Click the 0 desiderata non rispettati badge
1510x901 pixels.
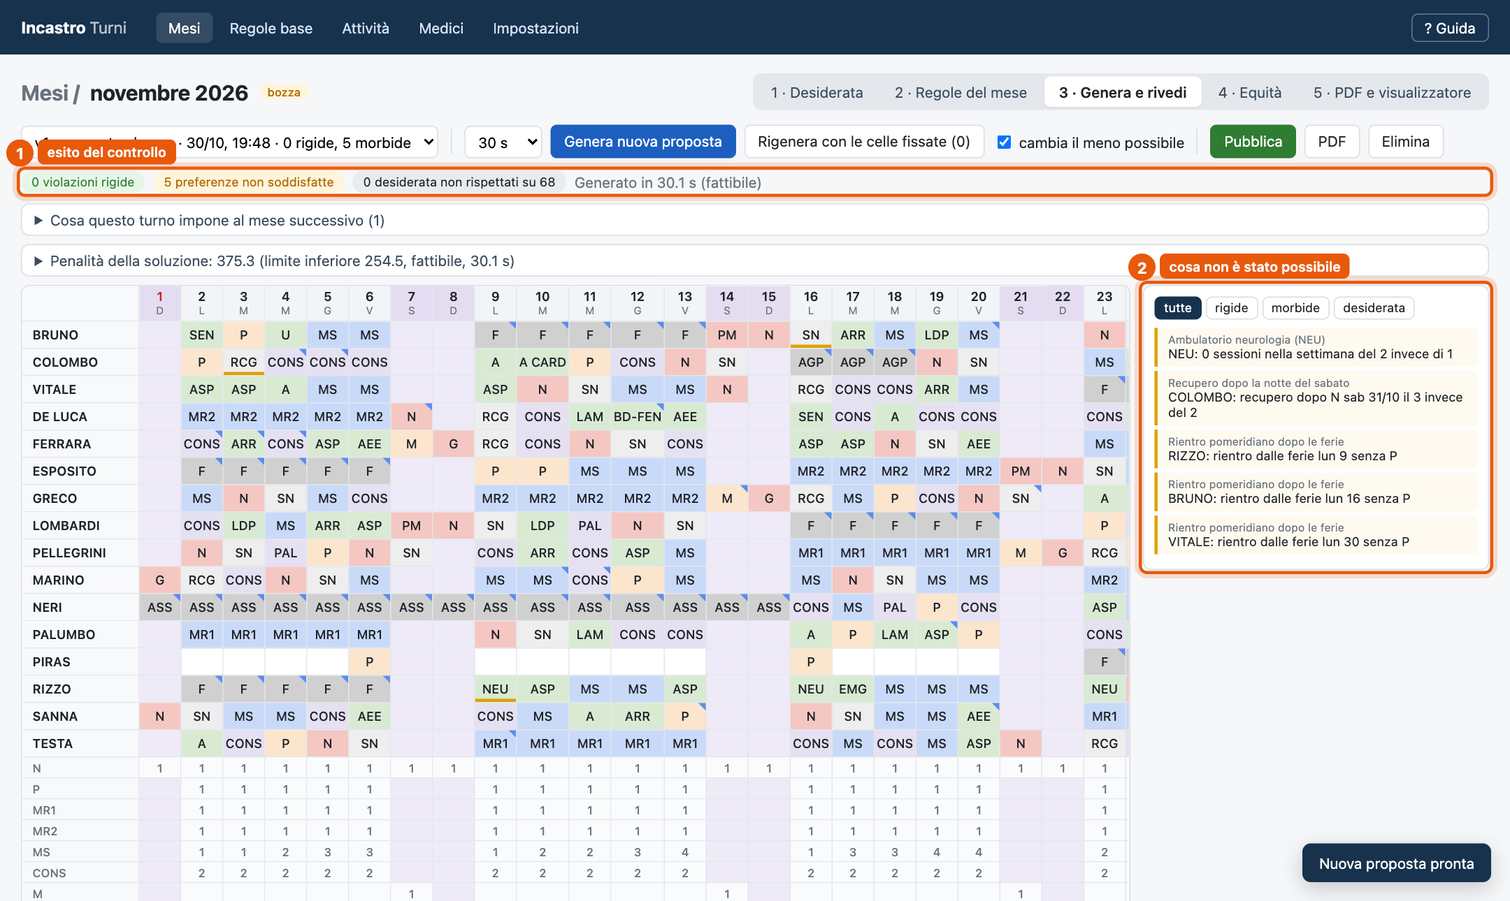(459, 182)
